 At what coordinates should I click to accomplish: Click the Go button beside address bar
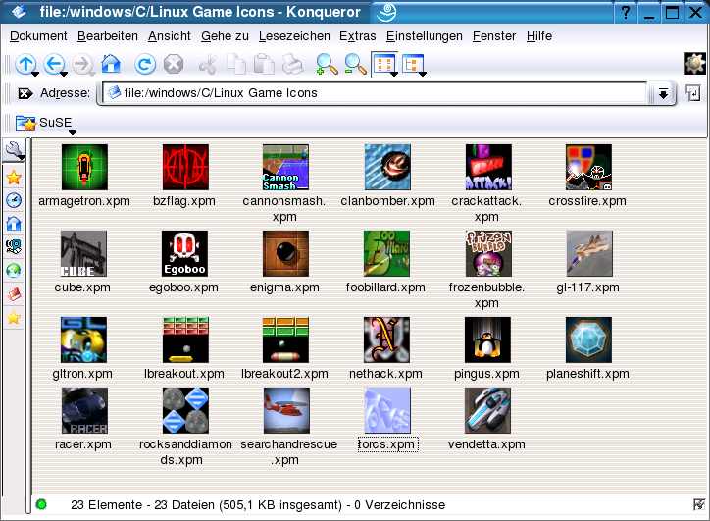point(693,93)
